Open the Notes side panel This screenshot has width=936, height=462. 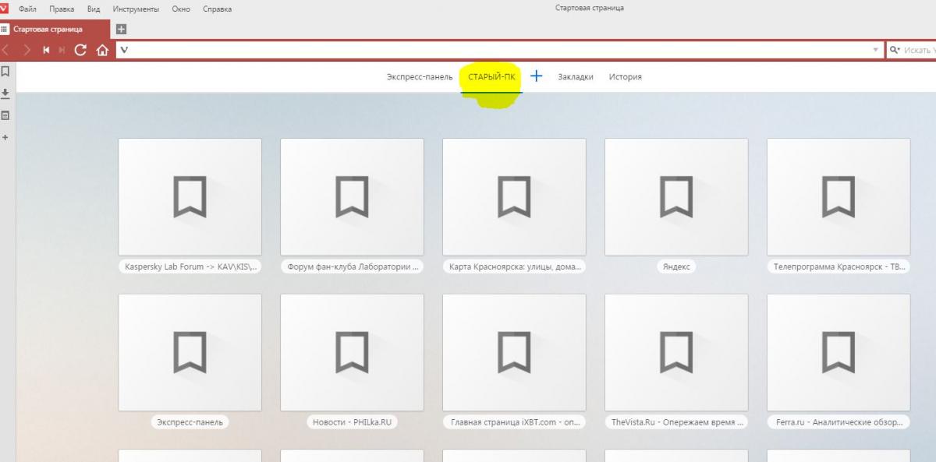click(x=5, y=115)
